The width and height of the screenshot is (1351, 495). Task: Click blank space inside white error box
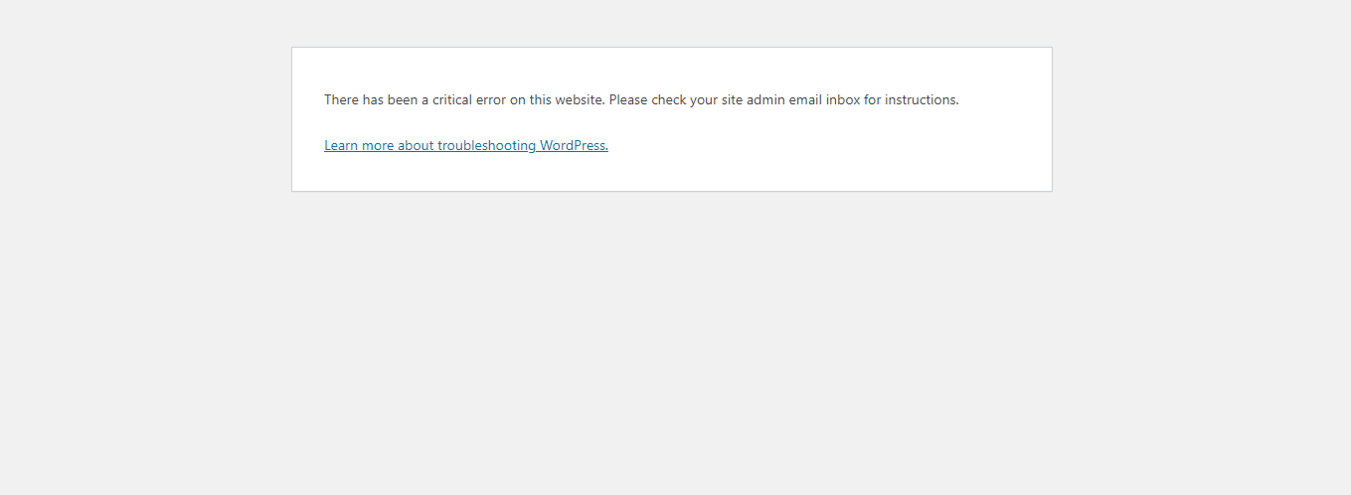coord(845,149)
